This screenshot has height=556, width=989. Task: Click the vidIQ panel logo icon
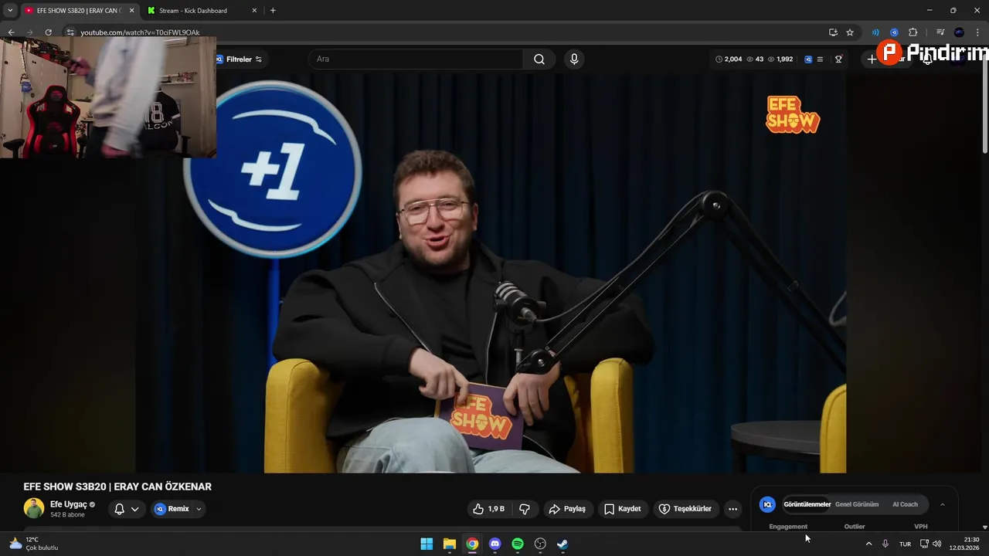(767, 504)
